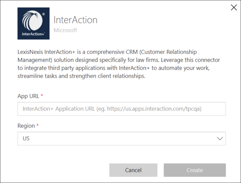The image size is (241, 183).
Task: Click the red asterisk beside Region
Action: click(x=37, y=125)
